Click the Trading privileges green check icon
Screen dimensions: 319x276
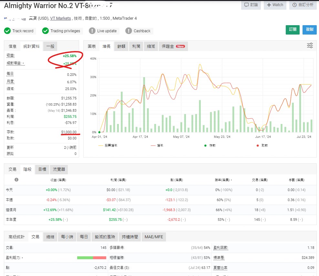coord(46,31)
